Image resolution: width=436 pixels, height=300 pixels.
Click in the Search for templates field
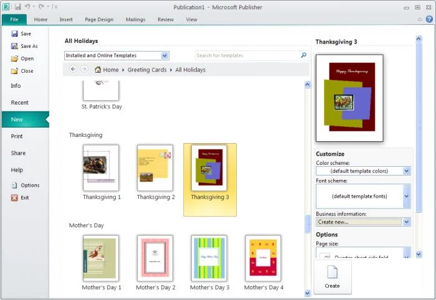point(247,55)
